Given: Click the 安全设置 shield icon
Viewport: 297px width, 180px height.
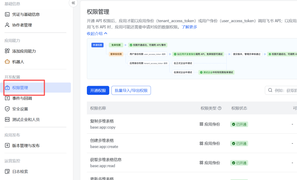Looking at the screenshot, I should [7, 109].
